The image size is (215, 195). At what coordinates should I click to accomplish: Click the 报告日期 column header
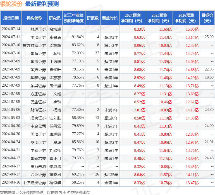pos(11,18)
